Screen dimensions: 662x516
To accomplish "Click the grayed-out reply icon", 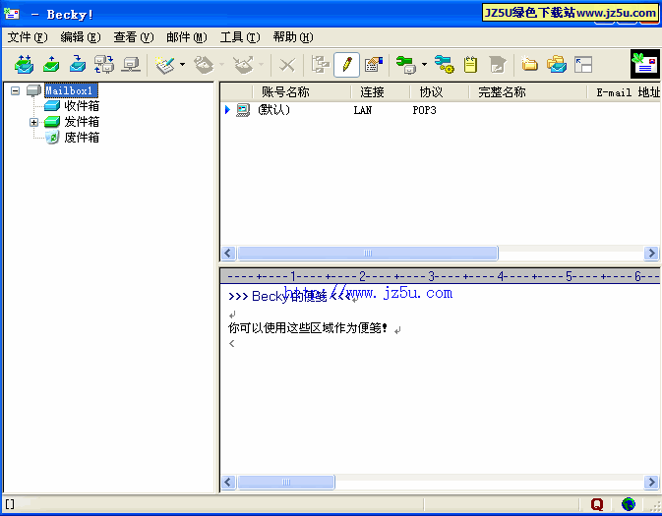I will (x=204, y=65).
